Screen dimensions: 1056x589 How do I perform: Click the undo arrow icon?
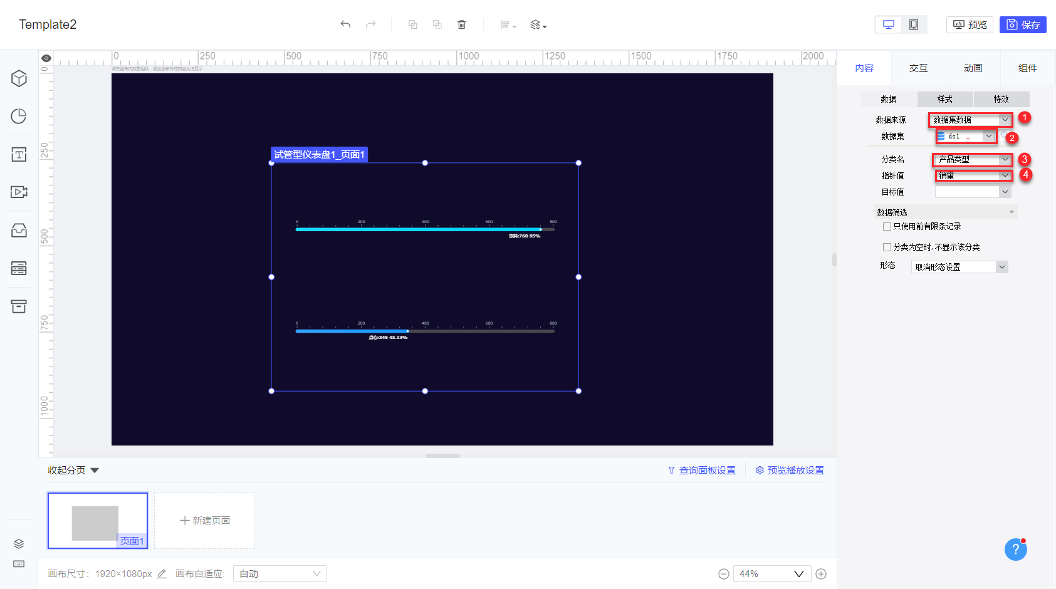click(x=345, y=24)
